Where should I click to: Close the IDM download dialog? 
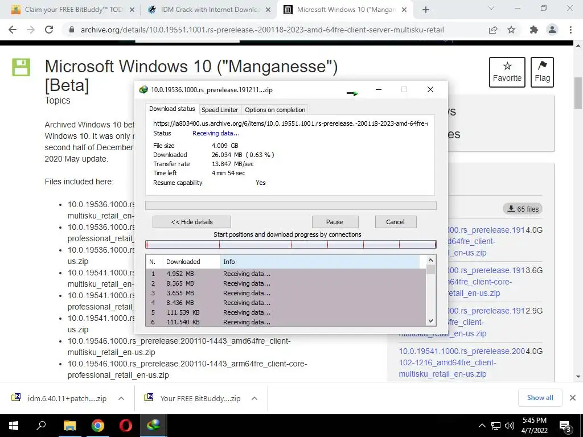[430, 89]
